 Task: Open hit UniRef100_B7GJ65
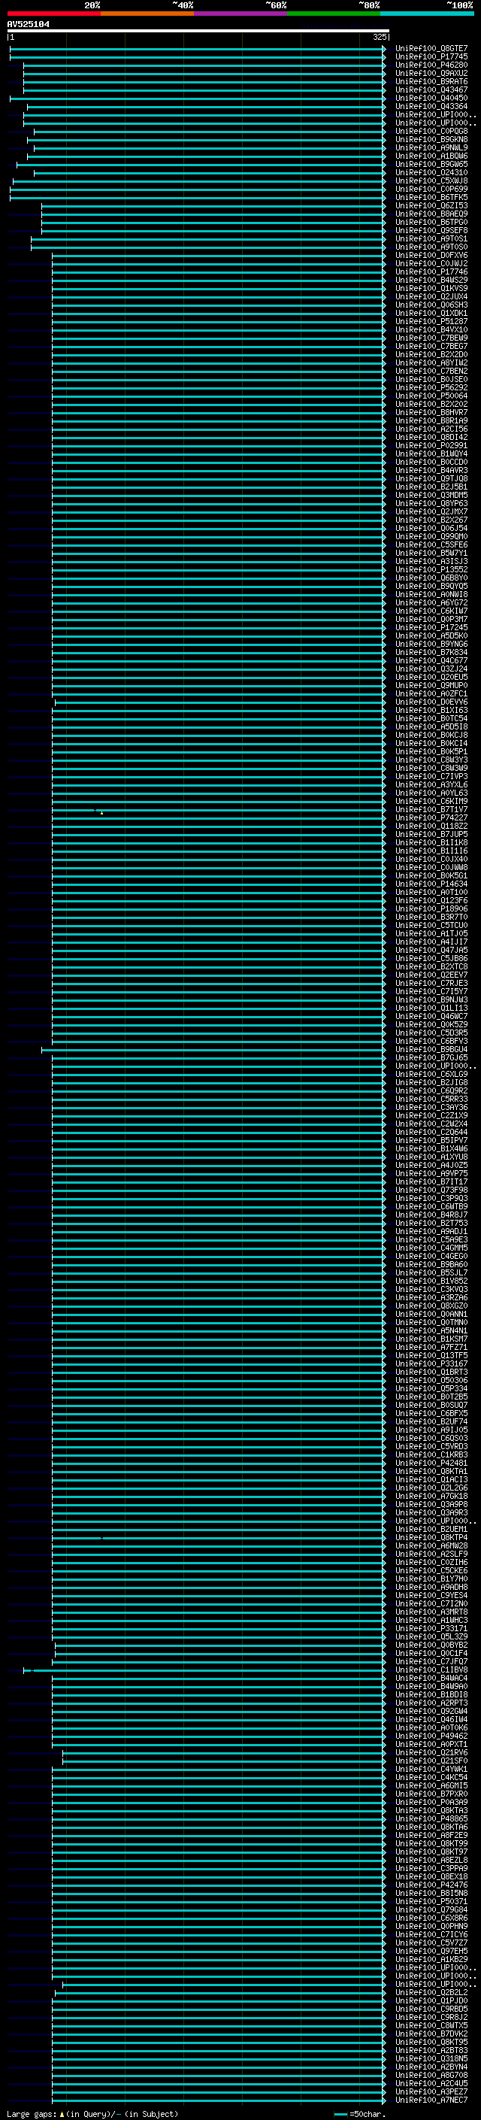[x=431, y=1057]
